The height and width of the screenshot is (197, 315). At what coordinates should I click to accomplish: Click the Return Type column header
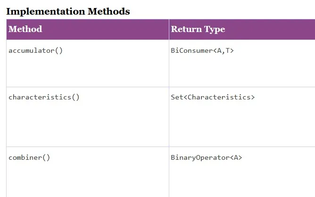click(198, 29)
